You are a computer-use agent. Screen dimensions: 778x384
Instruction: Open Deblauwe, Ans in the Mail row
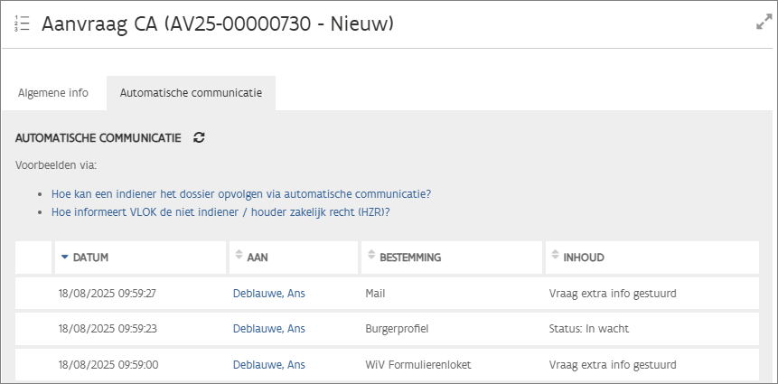[x=268, y=293]
